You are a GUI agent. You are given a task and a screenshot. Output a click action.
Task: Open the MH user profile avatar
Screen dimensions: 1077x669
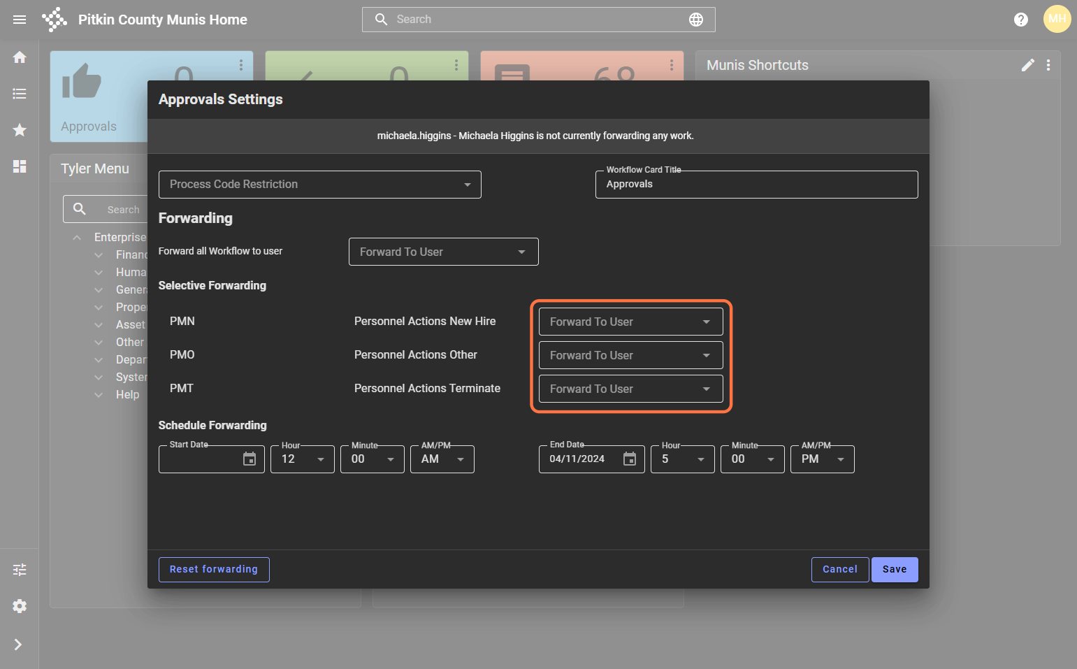point(1057,19)
